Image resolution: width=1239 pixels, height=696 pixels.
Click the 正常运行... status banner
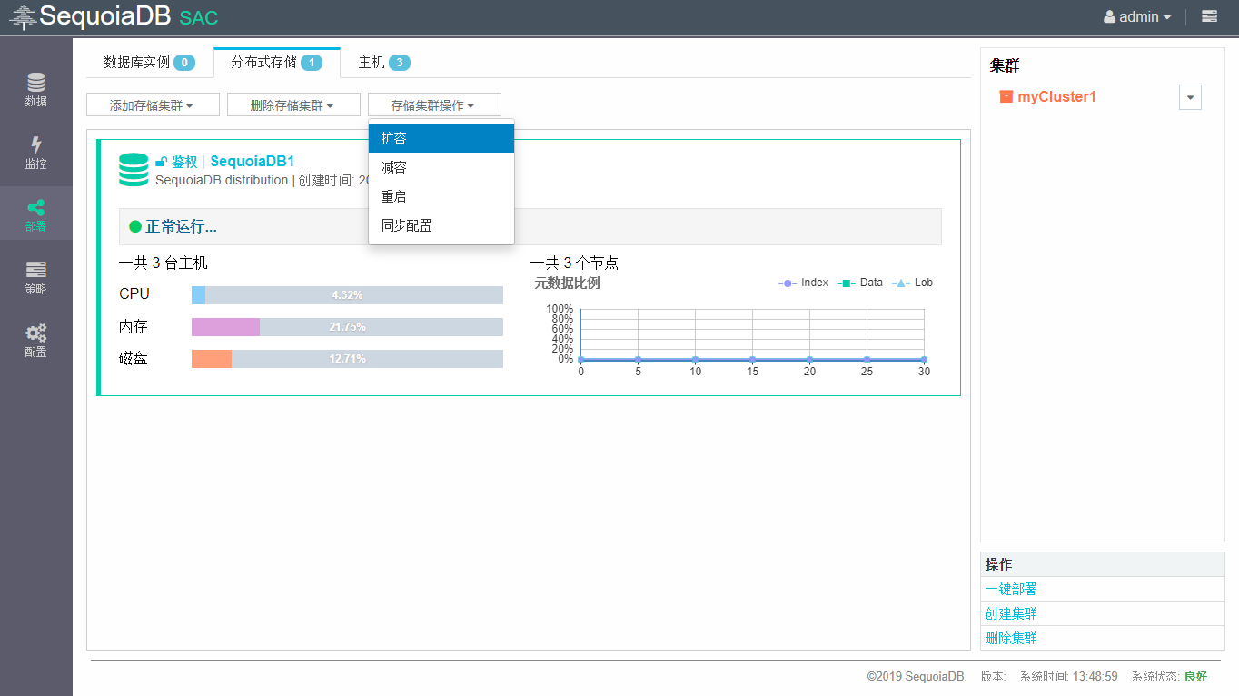coord(530,226)
